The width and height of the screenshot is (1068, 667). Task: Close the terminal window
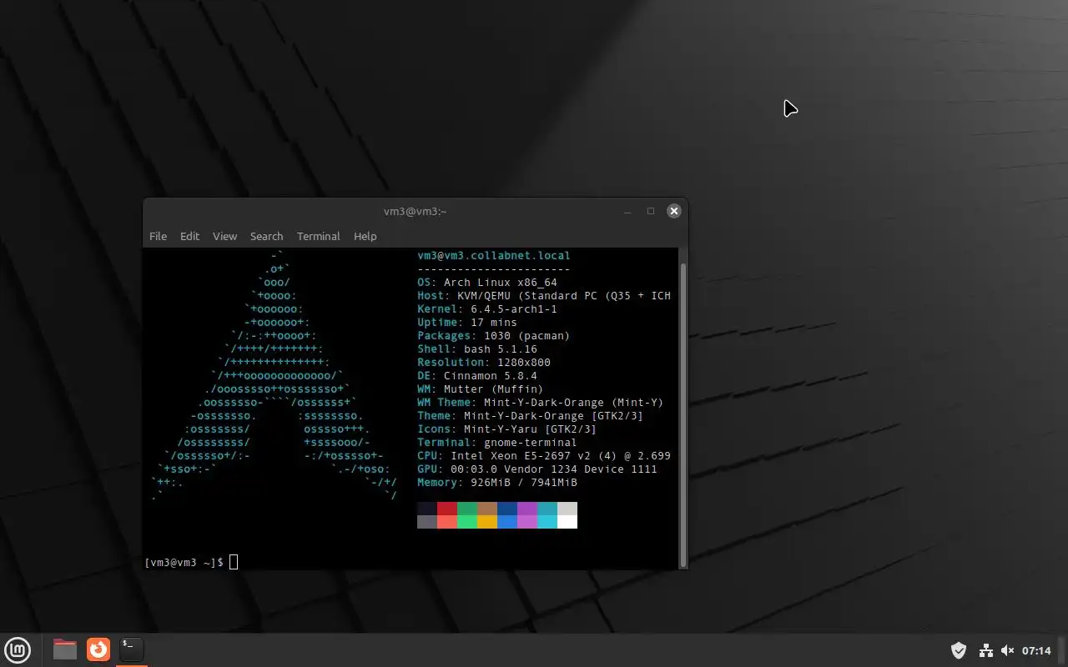[673, 212]
